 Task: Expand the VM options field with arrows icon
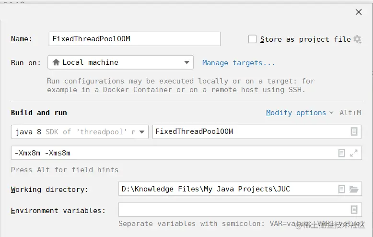[x=354, y=153]
